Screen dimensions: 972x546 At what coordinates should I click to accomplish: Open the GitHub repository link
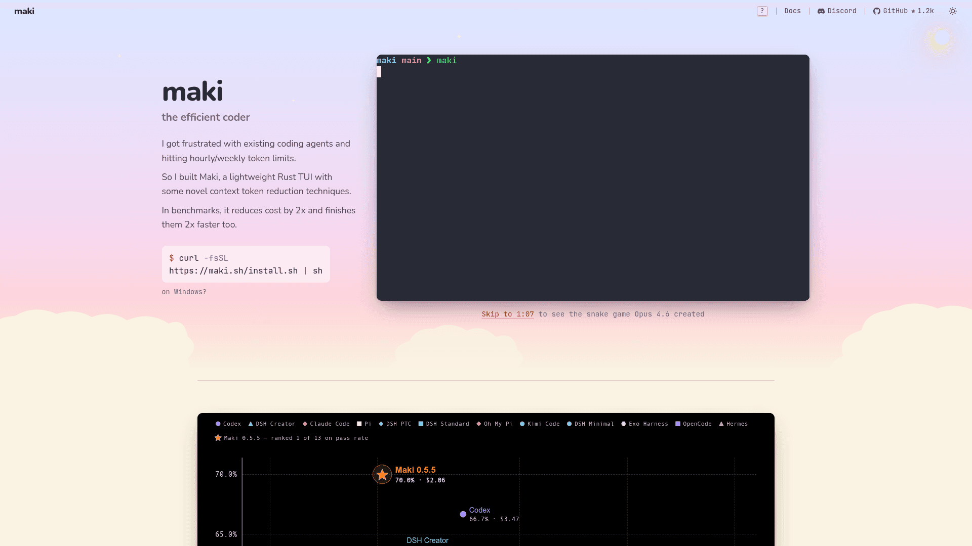pyautogui.click(x=903, y=11)
